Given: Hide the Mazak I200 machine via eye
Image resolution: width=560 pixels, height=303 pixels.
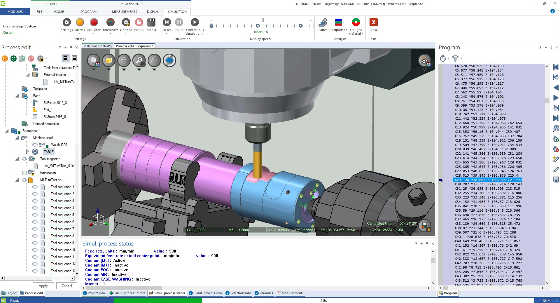Looking at the screenshot, I should [x=35, y=145].
